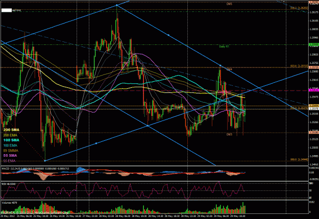
Task: Click the 038.2 Fibonacci level label
Action: [x=299, y=8]
